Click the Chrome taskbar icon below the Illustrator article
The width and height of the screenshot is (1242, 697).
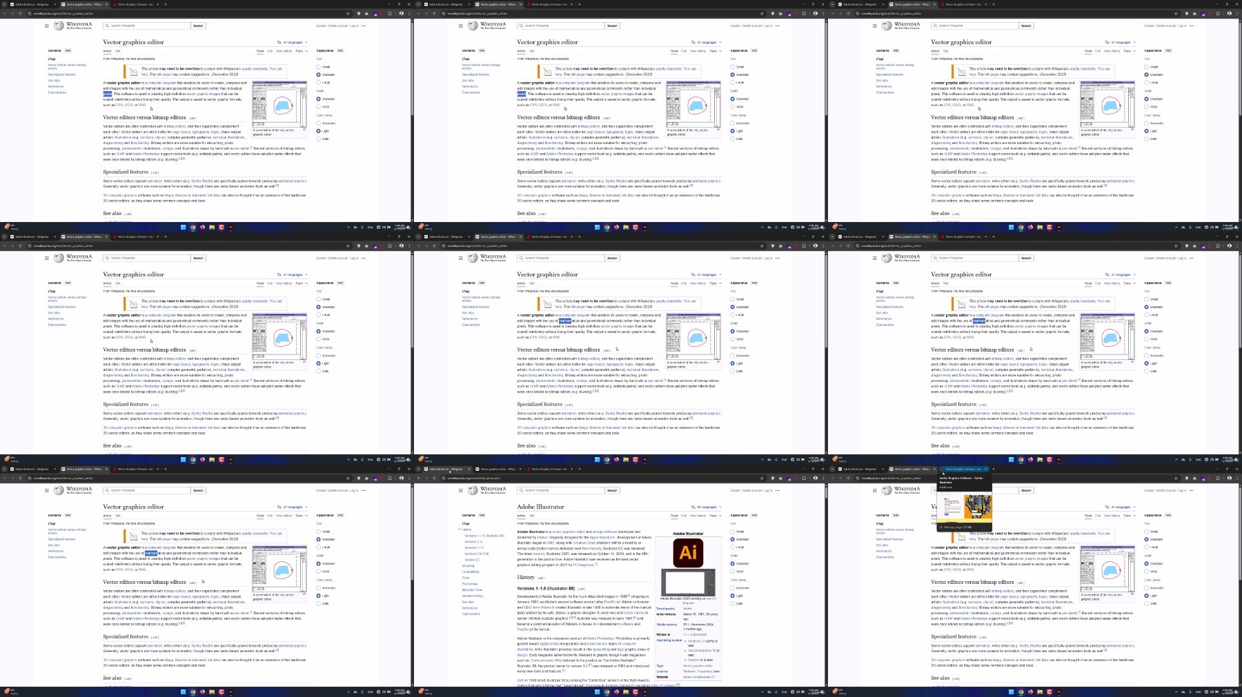click(607, 691)
